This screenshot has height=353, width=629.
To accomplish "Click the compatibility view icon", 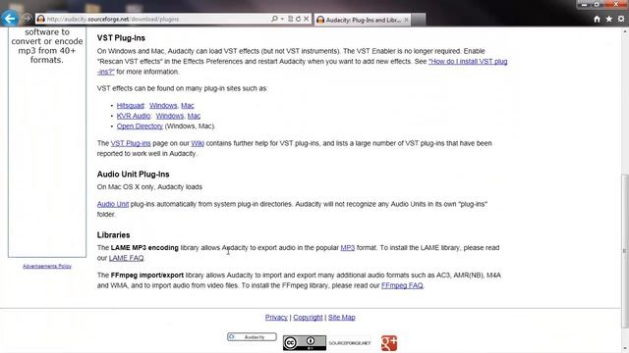I will pos(291,19).
